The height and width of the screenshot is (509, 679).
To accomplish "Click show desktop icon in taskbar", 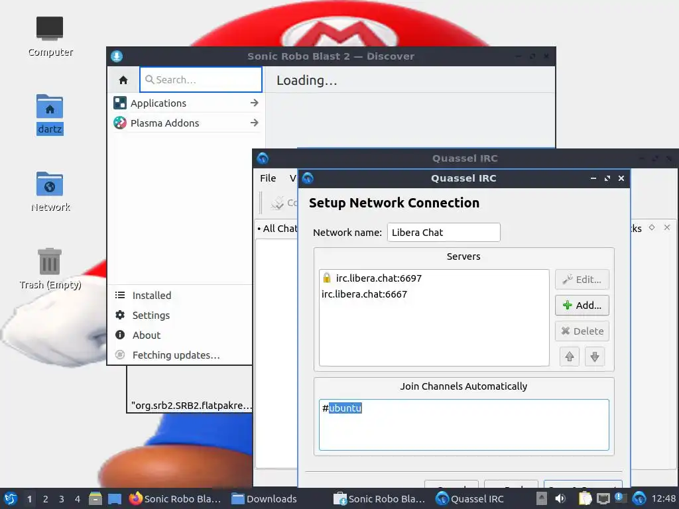I will [x=115, y=498].
